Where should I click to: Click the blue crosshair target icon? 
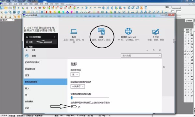[x=103, y=8]
